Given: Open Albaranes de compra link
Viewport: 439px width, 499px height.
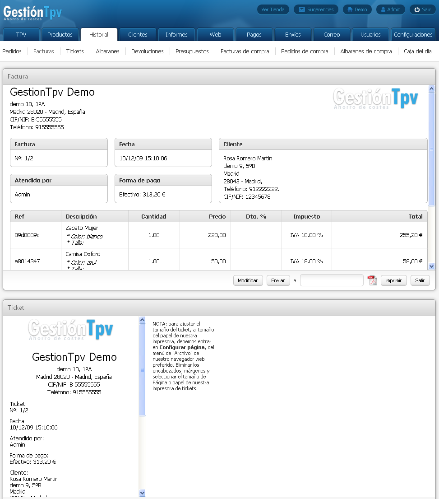Looking at the screenshot, I should tap(366, 51).
